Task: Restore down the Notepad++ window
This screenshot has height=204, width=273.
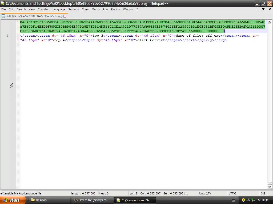Action: click(263, 3)
